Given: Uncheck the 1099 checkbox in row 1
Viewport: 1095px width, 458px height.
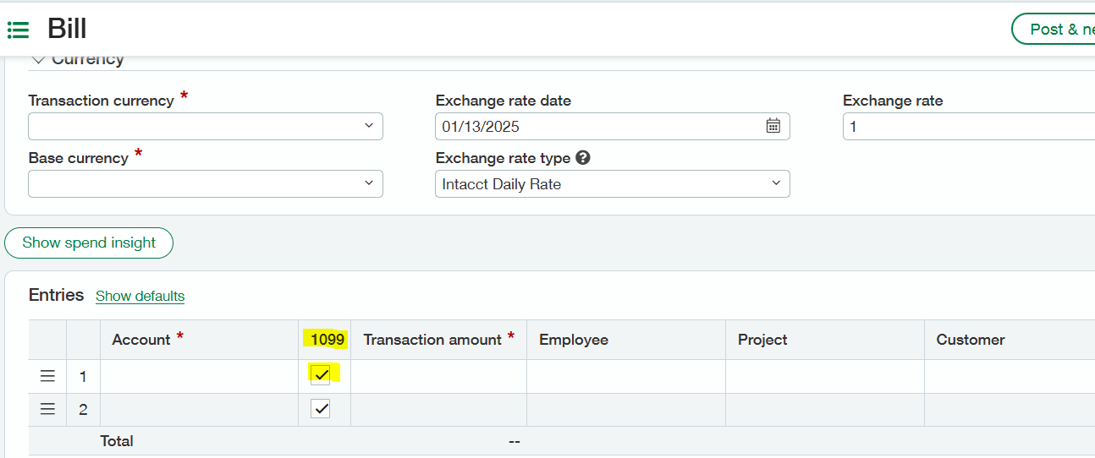Looking at the screenshot, I should 321,375.
